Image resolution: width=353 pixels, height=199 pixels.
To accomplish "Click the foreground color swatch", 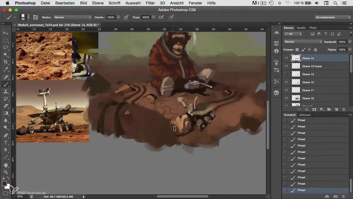I will pyautogui.click(x=4, y=184).
